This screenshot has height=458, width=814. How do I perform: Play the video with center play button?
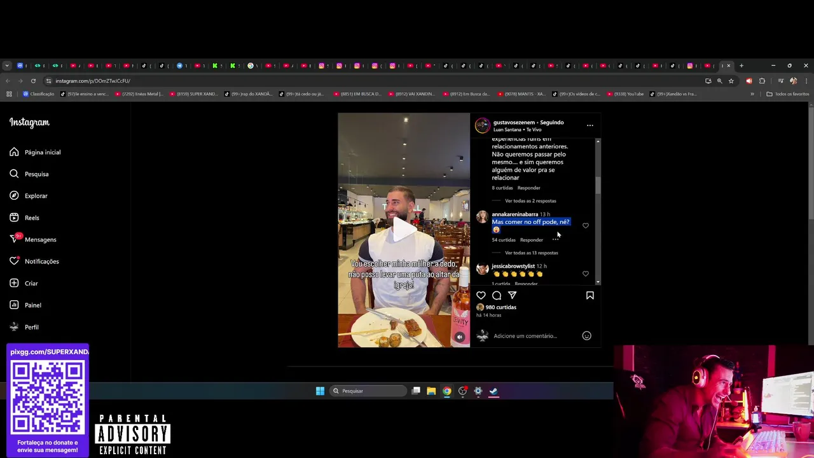click(404, 230)
